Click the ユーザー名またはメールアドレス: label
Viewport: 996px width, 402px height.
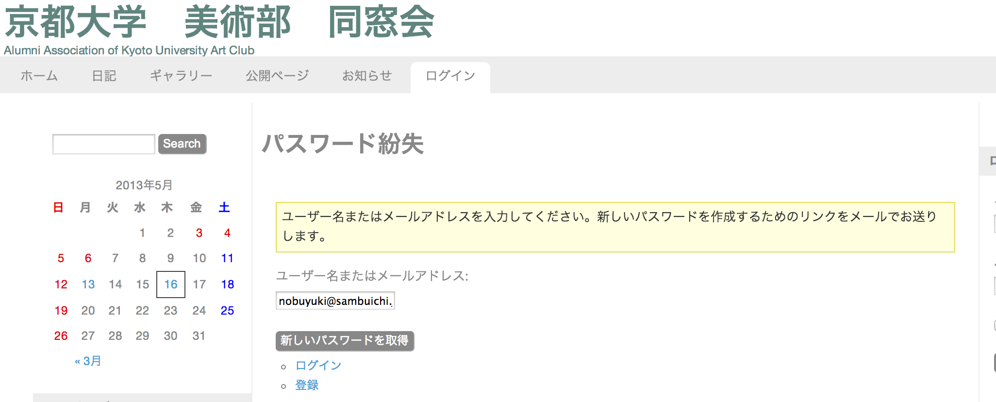(x=372, y=276)
